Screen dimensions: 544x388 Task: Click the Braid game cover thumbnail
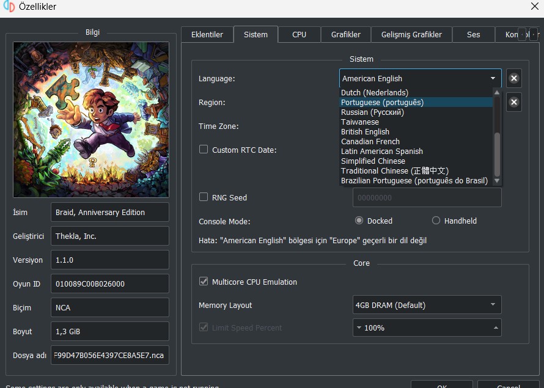[91, 119]
